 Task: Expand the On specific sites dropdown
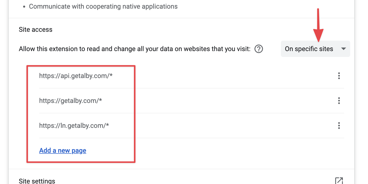pos(309,49)
